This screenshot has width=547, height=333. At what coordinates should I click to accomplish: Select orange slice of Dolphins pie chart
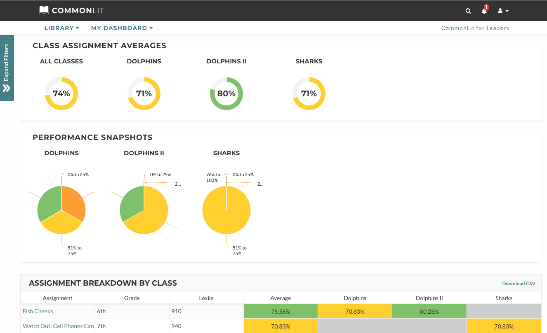point(73,202)
